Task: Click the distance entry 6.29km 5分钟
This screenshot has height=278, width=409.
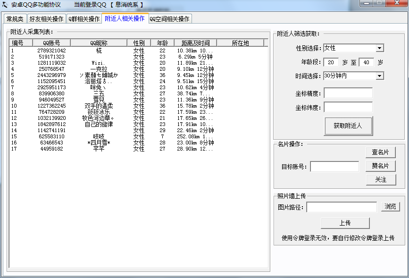Action: [195, 57]
